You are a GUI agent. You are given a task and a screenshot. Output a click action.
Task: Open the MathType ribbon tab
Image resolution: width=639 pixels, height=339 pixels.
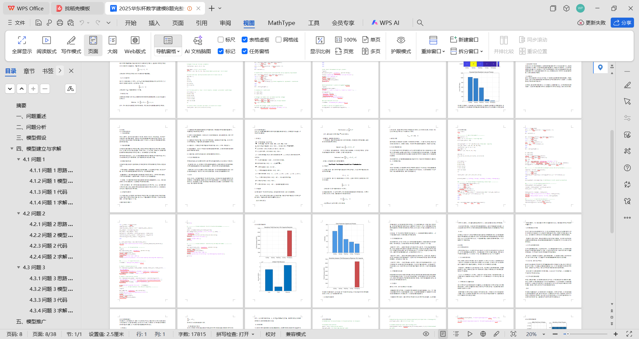pos(282,23)
